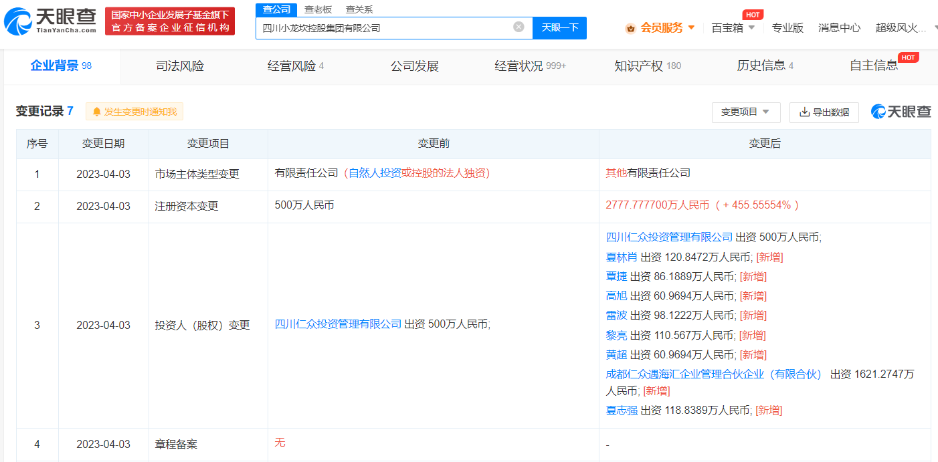Image resolution: width=938 pixels, height=462 pixels.
Task: Open the 历史信息 tab
Action: tap(765, 66)
